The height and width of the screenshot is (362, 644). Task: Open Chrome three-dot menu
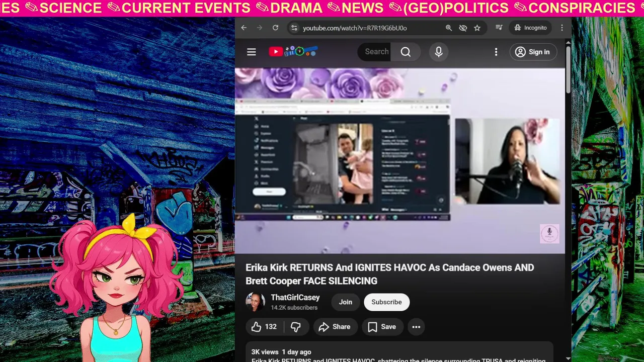(x=562, y=28)
